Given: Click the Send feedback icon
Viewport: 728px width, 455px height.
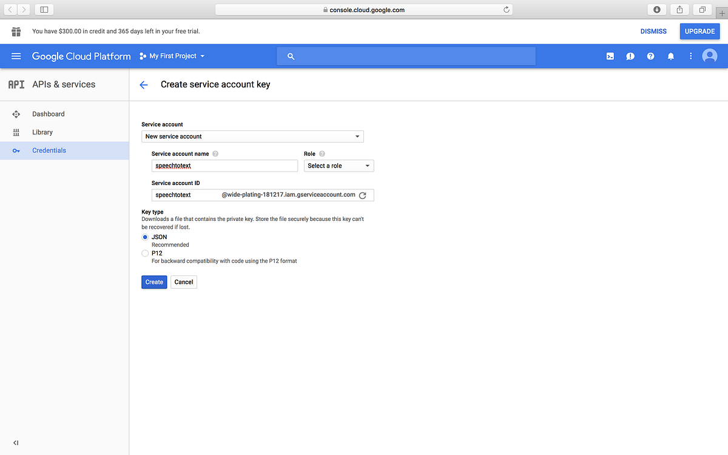Looking at the screenshot, I should pyautogui.click(x=630, y=56).
